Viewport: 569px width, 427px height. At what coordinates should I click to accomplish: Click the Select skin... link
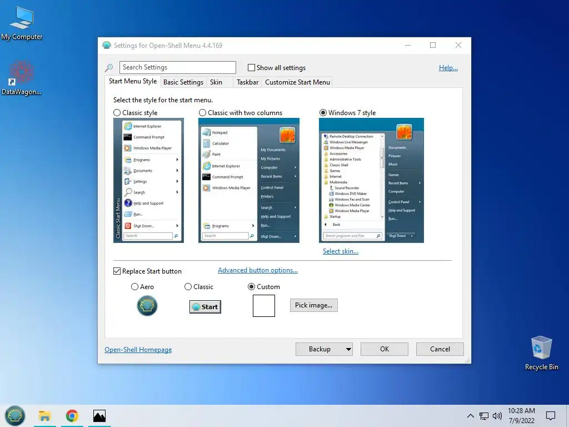coord(341,251)
